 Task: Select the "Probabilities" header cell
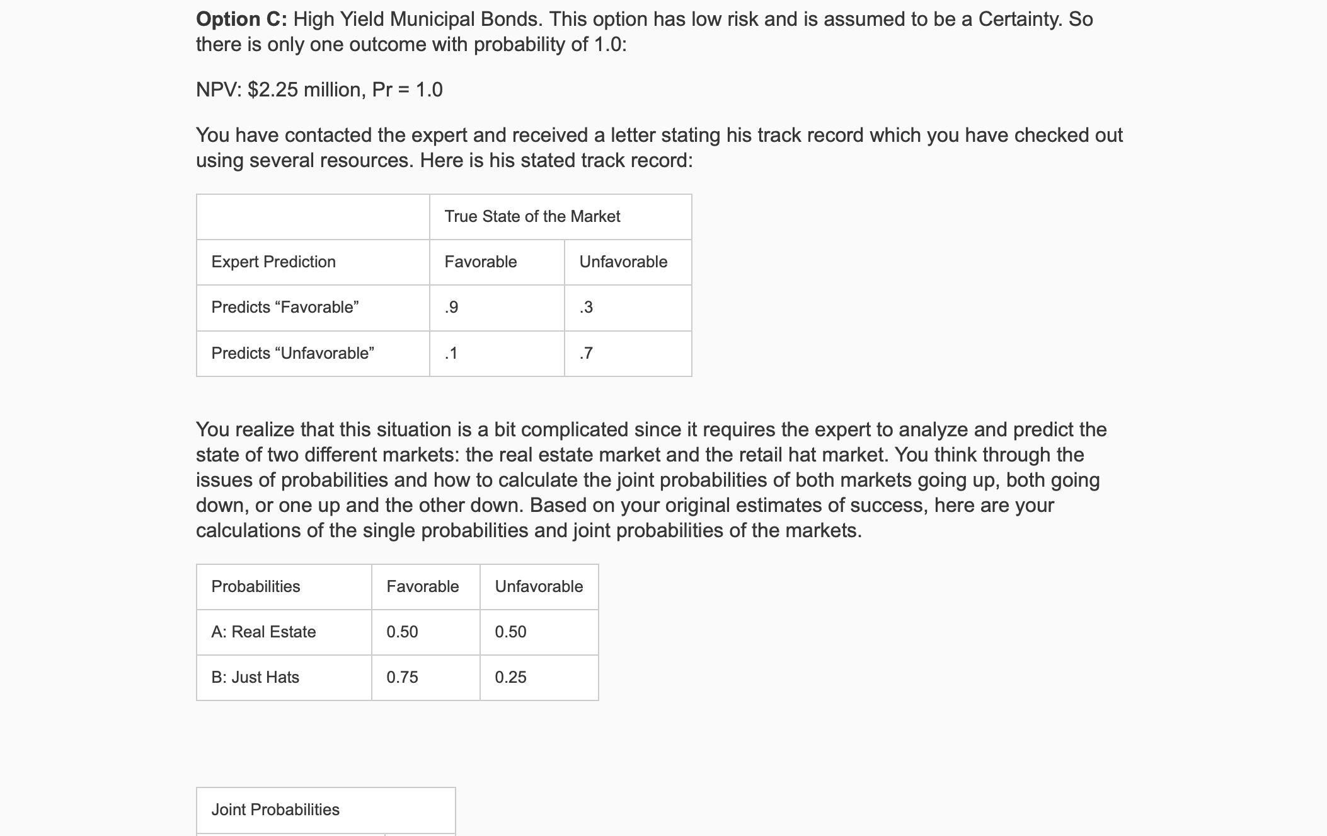[284, 587]
